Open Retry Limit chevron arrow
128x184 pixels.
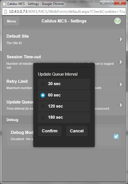coord(121,84)
